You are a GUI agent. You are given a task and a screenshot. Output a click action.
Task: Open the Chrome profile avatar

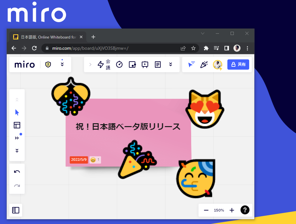pyautogui.click(x=237, y=48)
